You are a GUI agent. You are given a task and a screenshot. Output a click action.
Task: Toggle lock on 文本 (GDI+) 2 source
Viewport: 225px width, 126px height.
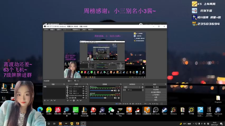(86, 89)
